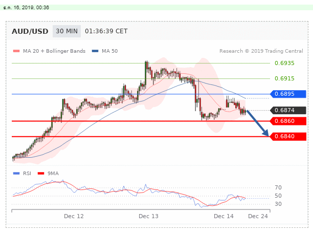Image resolution: width=313 pixels, height=233 pixels.
Task: Click the MA 20 + Bollinger Bands label
Action: point(54,51)
